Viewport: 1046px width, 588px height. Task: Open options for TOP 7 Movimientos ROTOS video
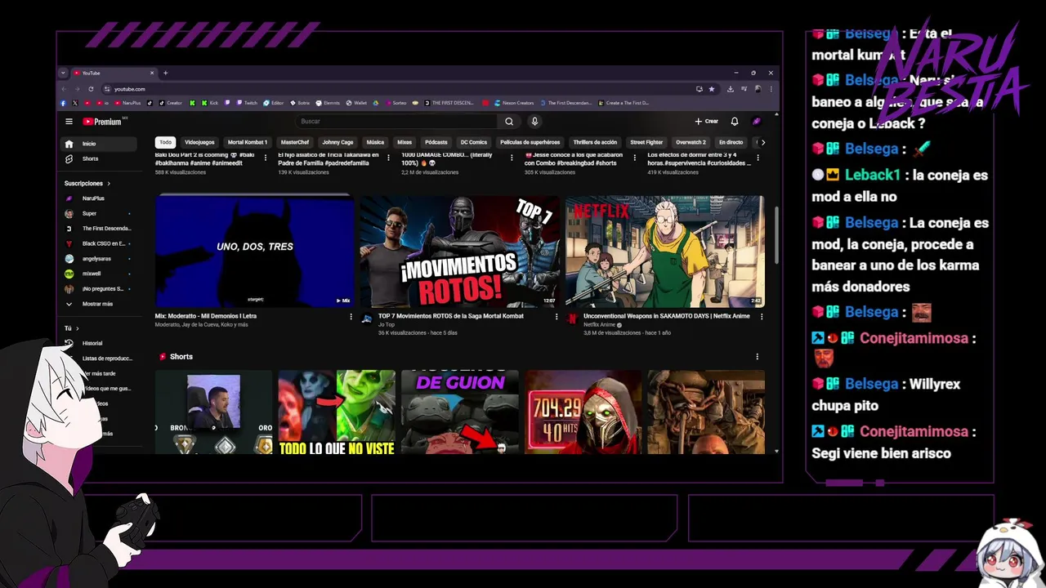557,317
